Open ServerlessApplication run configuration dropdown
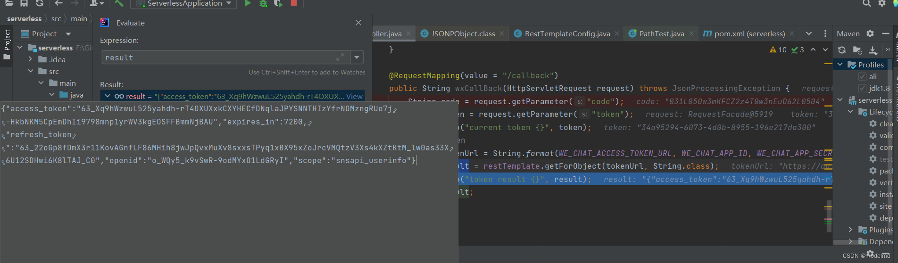Image resolution: width=898 pixels, height=263 pixels. point(184,3)
